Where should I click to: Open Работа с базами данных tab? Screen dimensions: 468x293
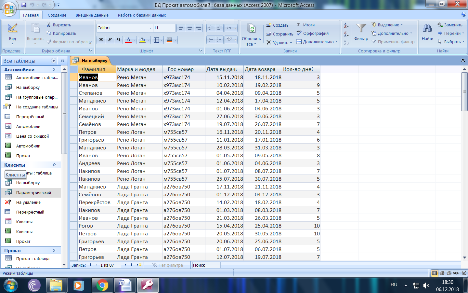coord(142,15)
